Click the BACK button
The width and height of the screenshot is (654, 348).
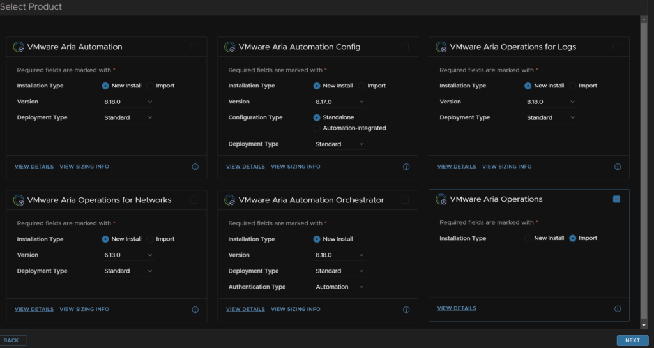click(x=13, y=340)
